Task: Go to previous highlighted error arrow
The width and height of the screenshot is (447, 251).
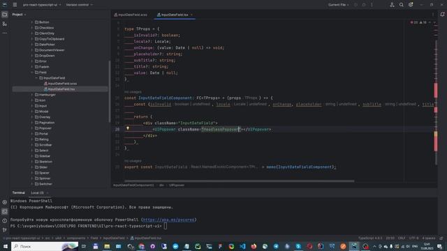Action: pos(430,22)
